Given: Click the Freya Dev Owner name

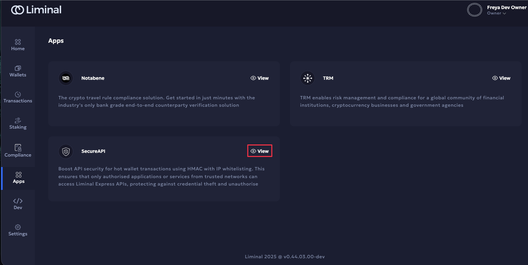Looking at the screenshot, I should pyautogui.click(x=507, y=7).
